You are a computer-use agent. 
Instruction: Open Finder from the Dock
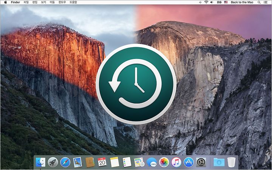point(40,162)
